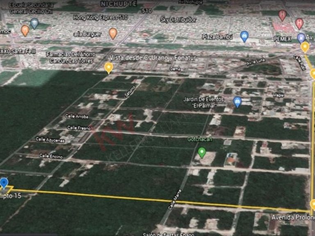Select the green Gotchacan place pin
This screenshot has width=315, height=236.
pos(202,152)
